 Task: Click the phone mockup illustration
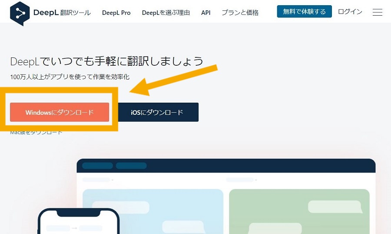(x=79, y=221)
